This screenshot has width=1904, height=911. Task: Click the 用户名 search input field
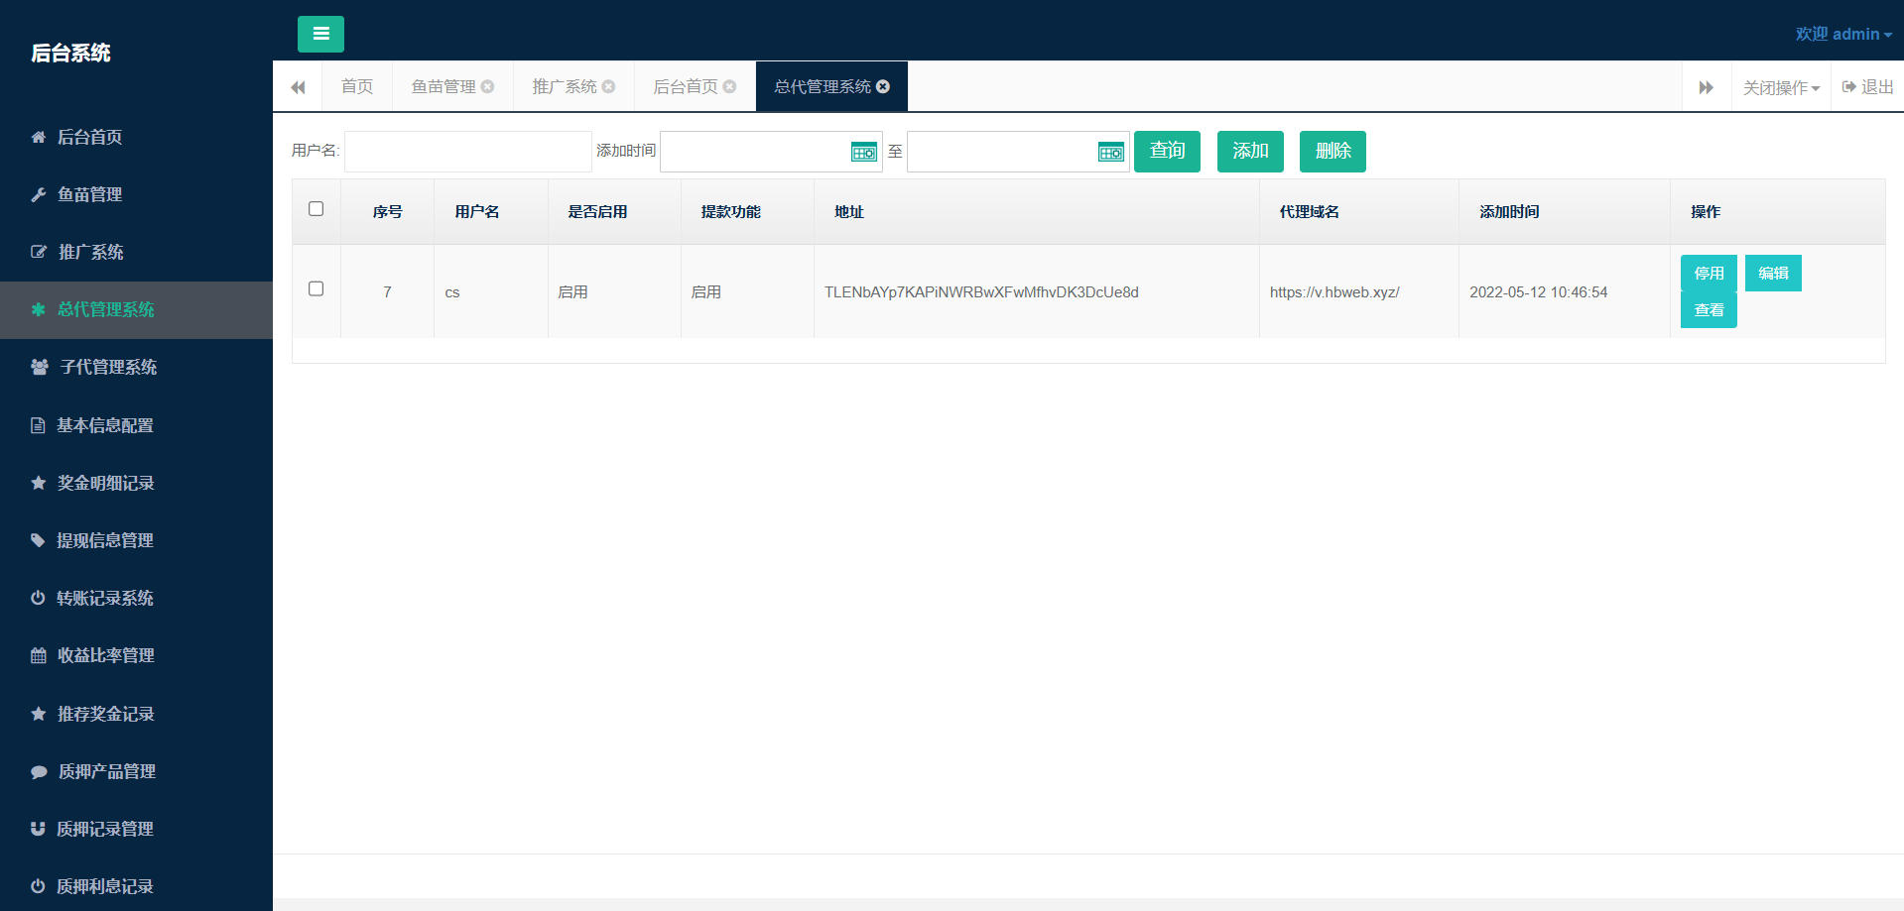coord(467,152)
